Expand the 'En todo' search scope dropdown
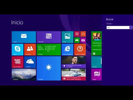 [x=110, y=24]
